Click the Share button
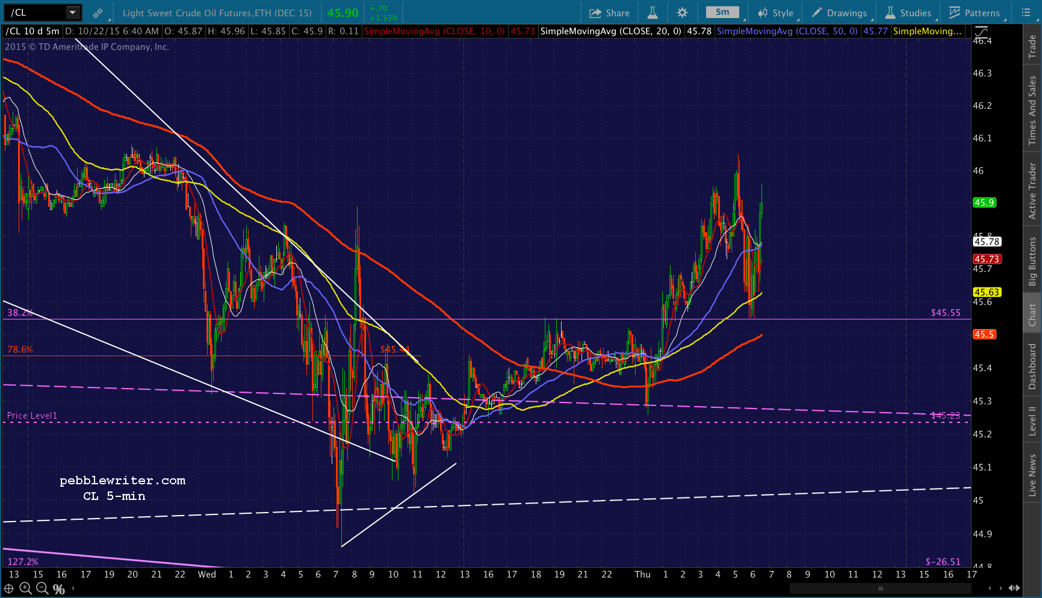 point(609,13)
